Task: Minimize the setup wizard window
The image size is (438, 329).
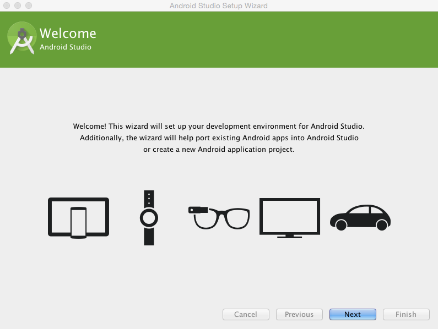Action: click(x=18, y=6)
